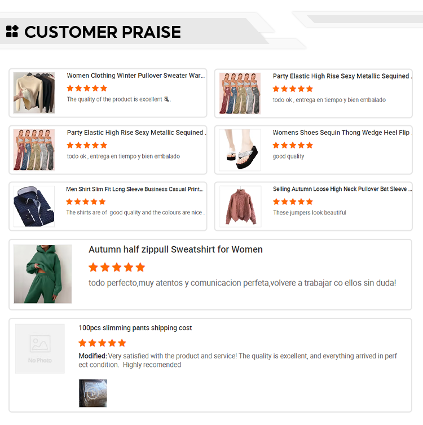Click the Womens Shoes Sequin Thong Wedge title
Viewport: 423px width, 425px height.
pyautogui.click(x=341, y=133)
